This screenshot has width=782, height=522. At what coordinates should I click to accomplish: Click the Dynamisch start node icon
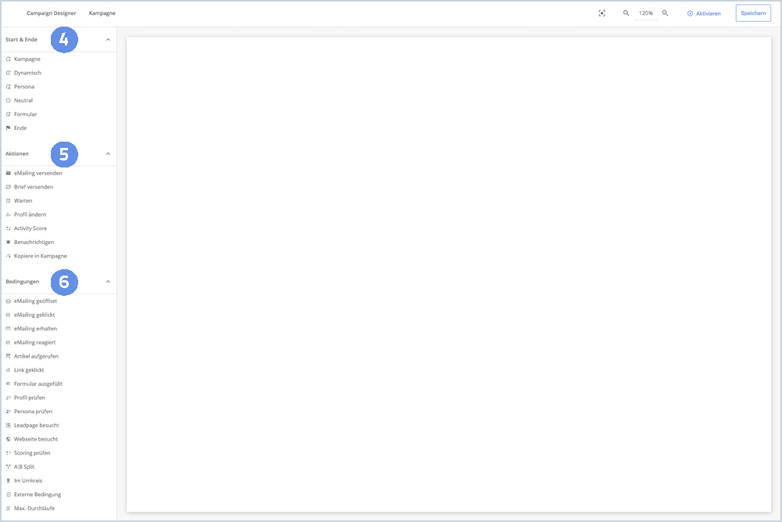[8, 73]
